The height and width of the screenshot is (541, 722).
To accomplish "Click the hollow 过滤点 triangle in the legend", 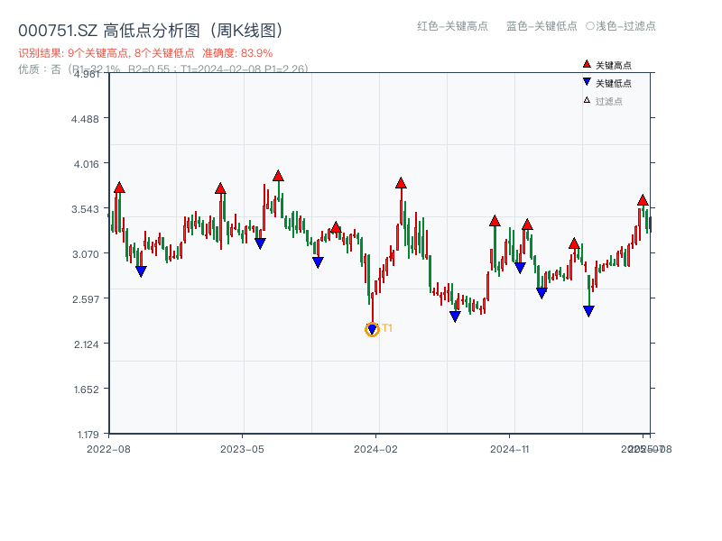I will coord(587,100).
